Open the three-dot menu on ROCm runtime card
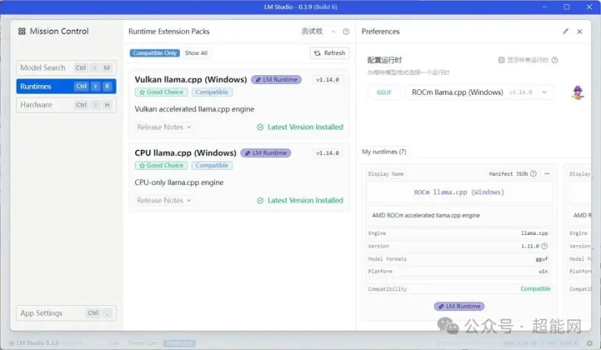Screen dimensions: 601x350 coord(547,174)
